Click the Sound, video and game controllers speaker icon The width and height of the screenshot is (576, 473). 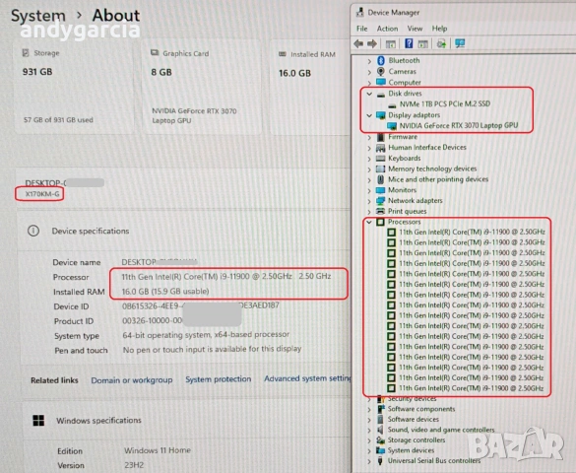[381, 430]
